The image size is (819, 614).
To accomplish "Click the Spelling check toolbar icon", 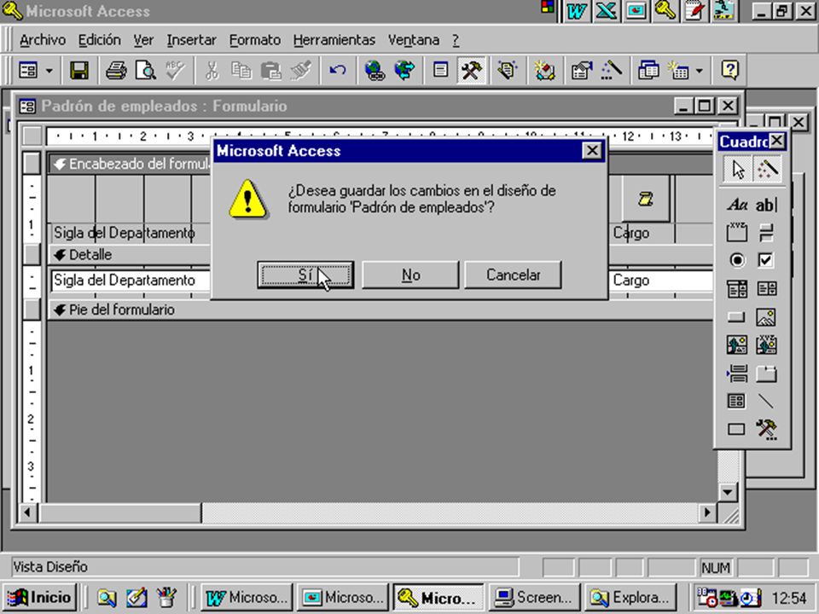I will coord(175,70).
